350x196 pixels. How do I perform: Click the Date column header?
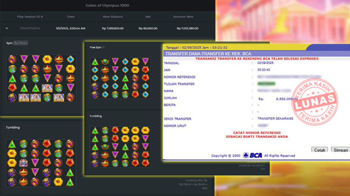click(71, 17)
